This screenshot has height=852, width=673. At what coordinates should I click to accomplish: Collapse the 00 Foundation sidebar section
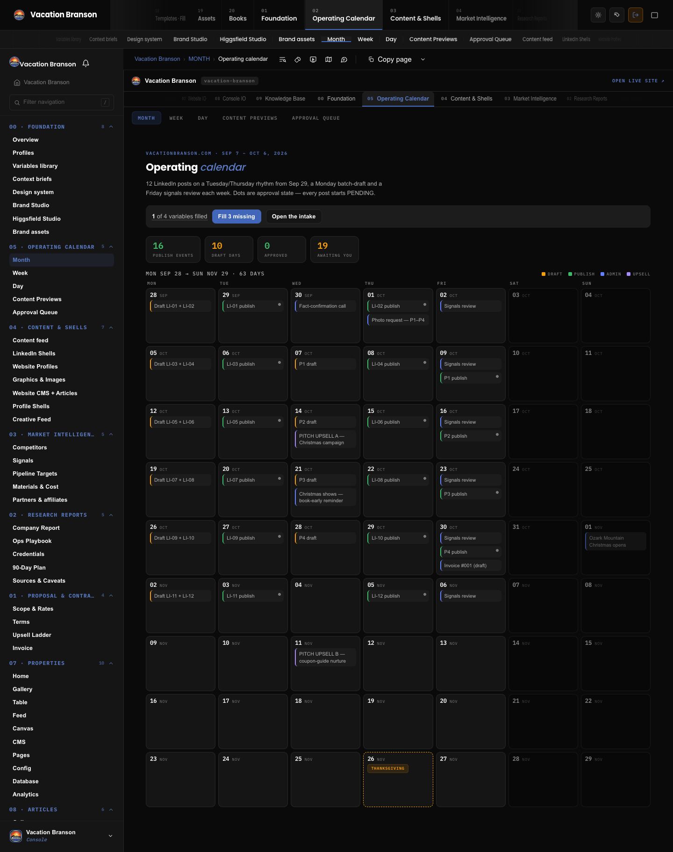tap(111, 127)
